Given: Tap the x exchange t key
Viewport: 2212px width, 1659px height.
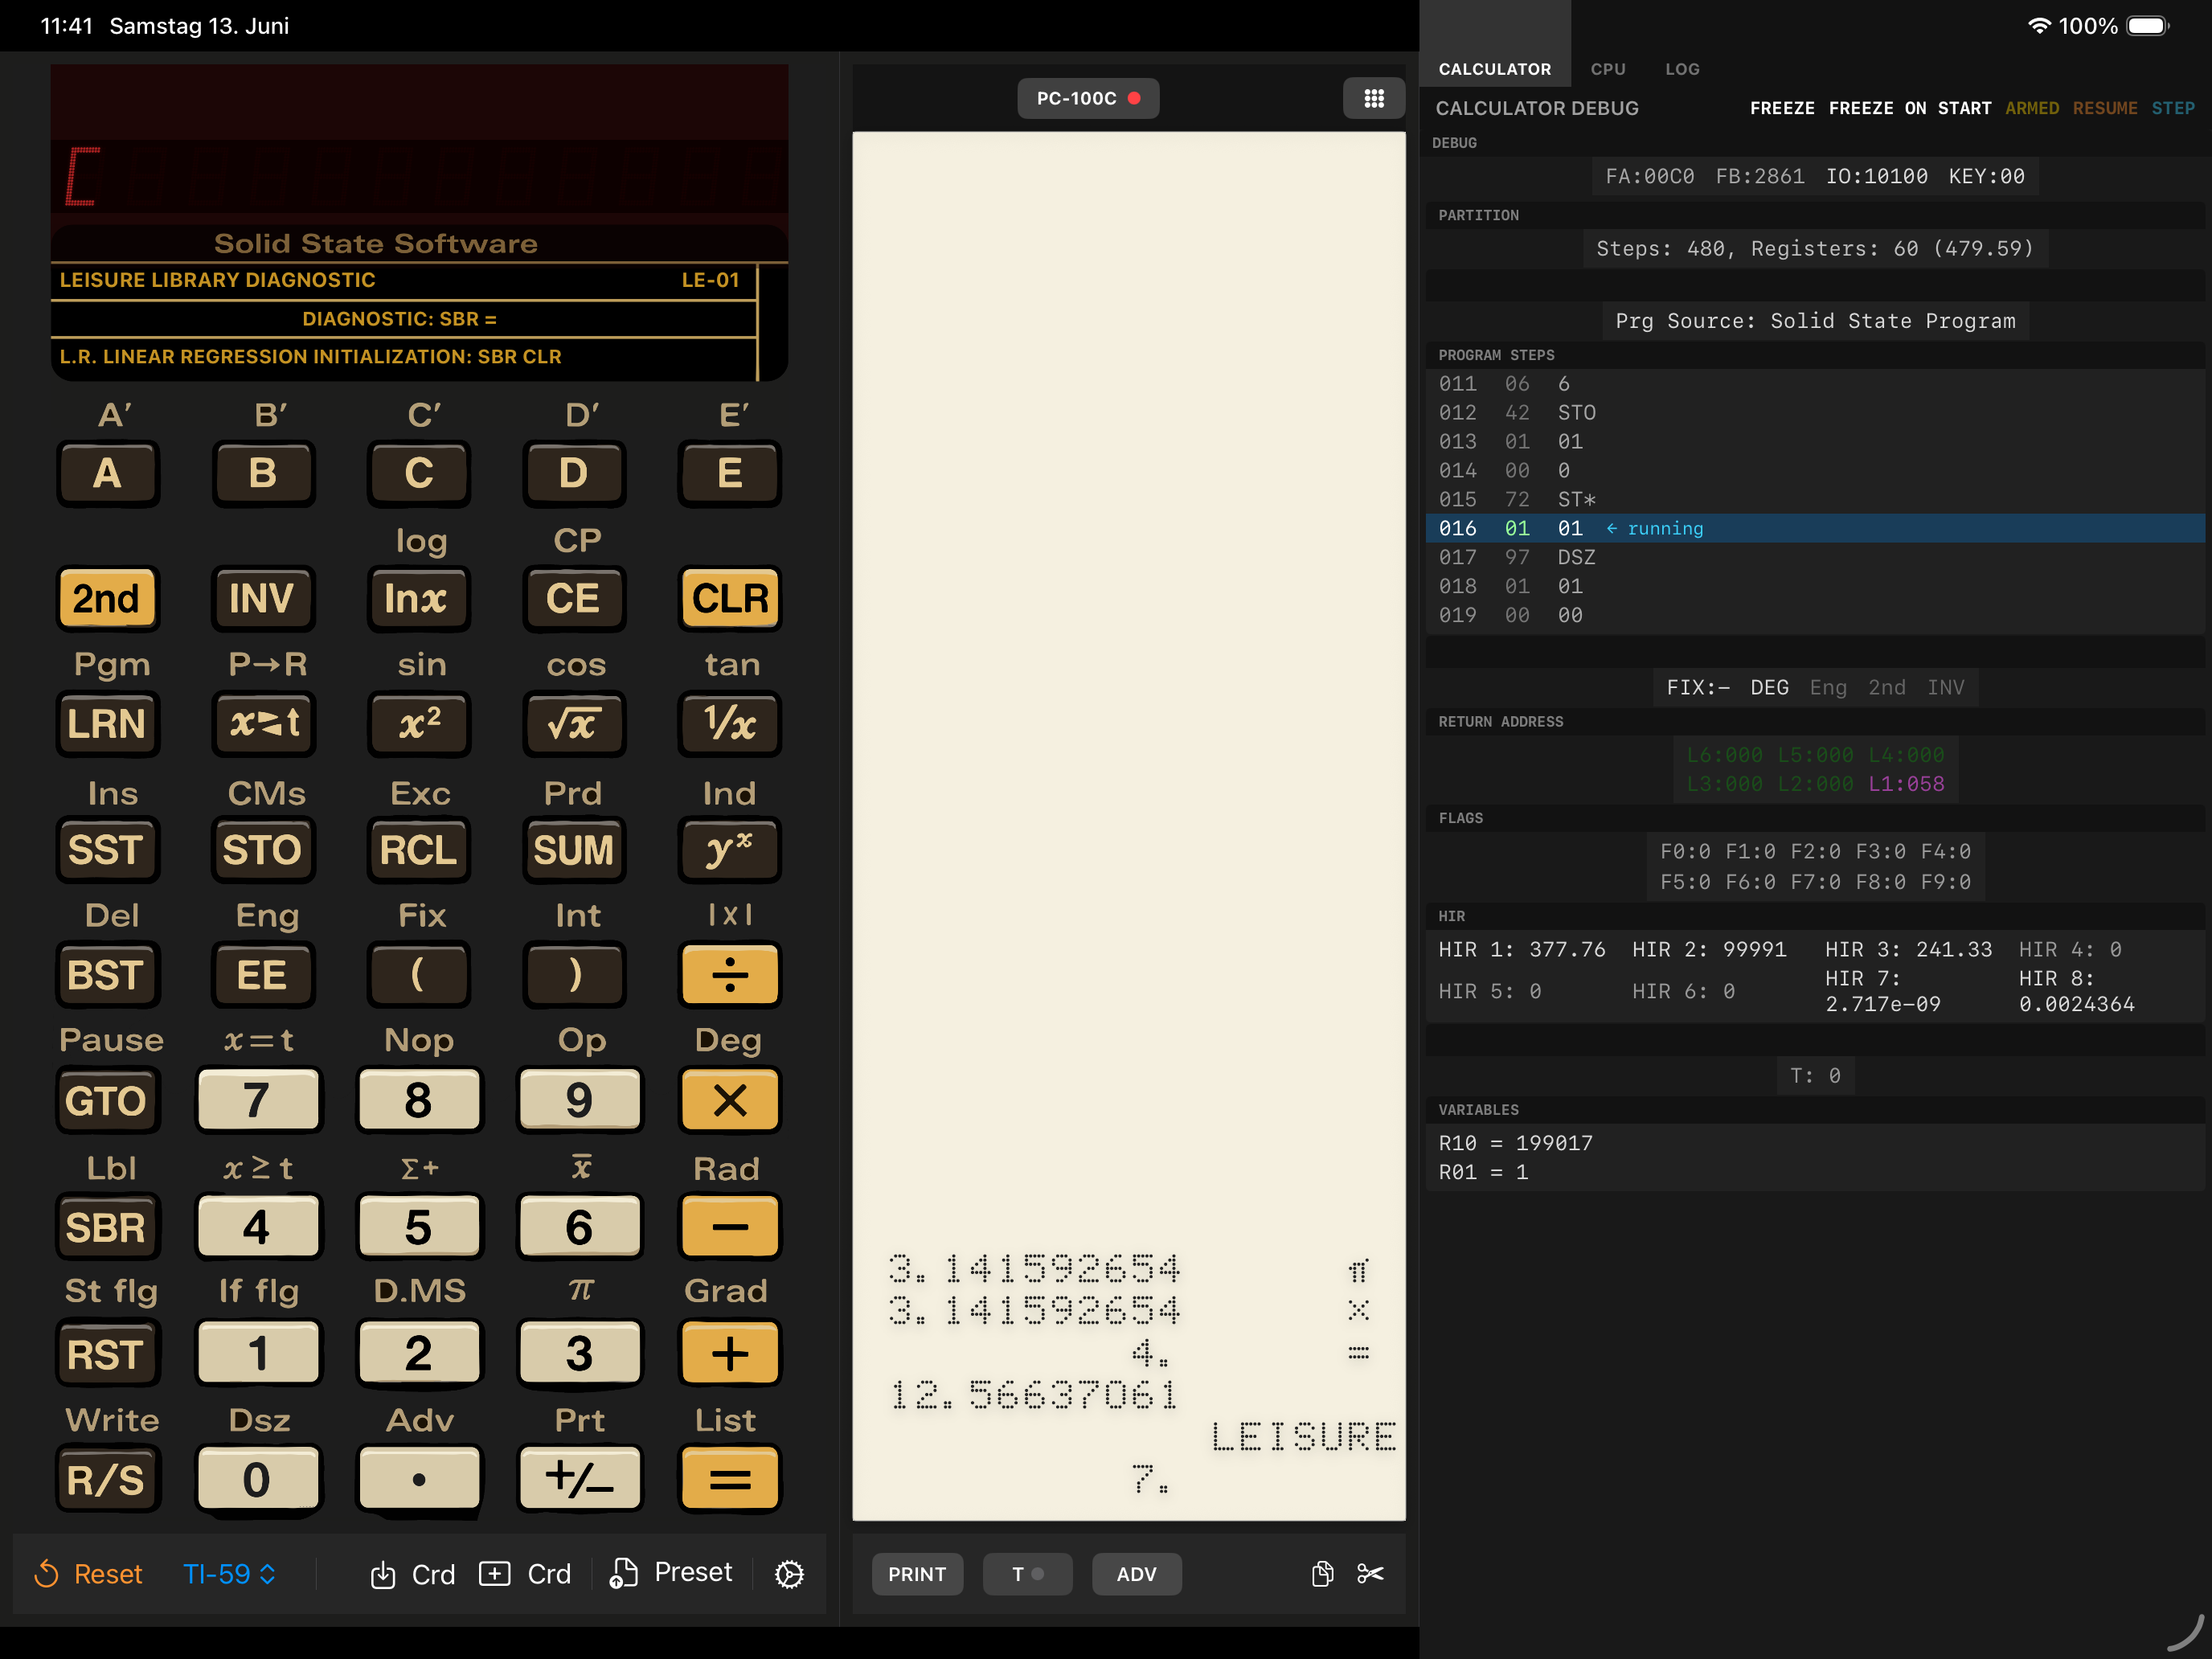Looking at the screenshot, I should point(262,723).
